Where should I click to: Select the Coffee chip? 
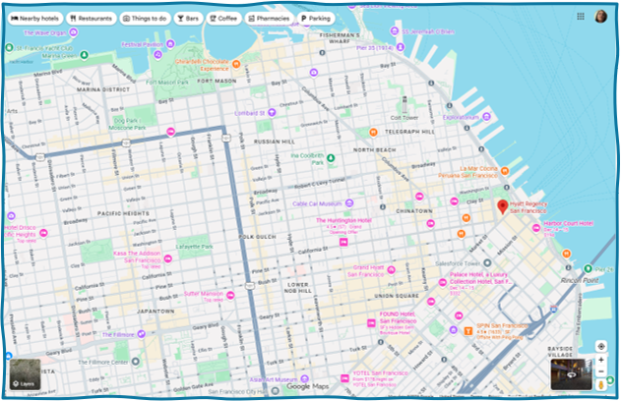(223, 19)
